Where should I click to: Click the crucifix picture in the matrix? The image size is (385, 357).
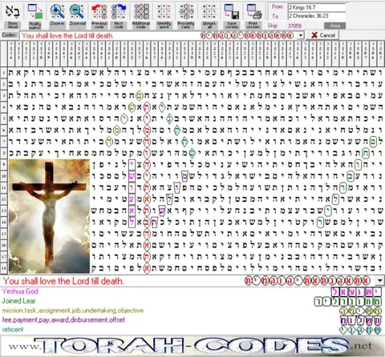[x=49, y=216]
